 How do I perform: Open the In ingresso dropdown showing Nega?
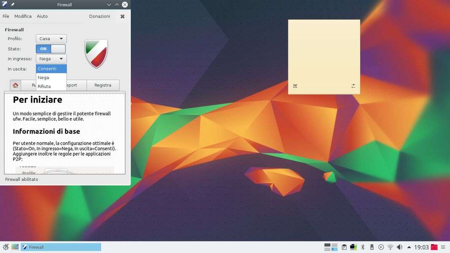(51, 59)
